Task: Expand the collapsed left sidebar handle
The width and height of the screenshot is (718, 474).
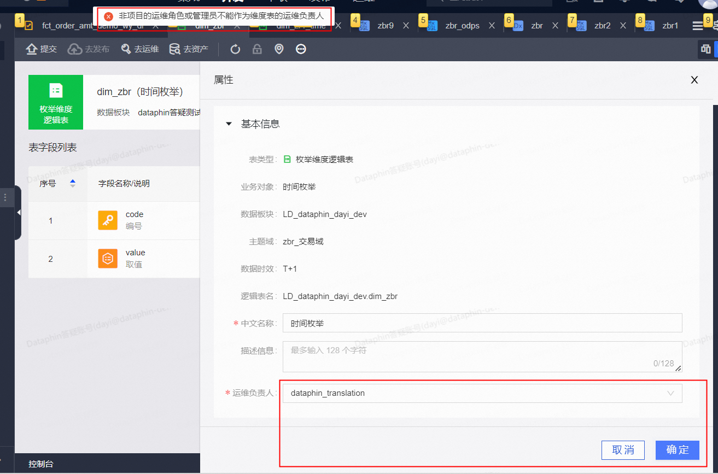Action: [18, 212]
